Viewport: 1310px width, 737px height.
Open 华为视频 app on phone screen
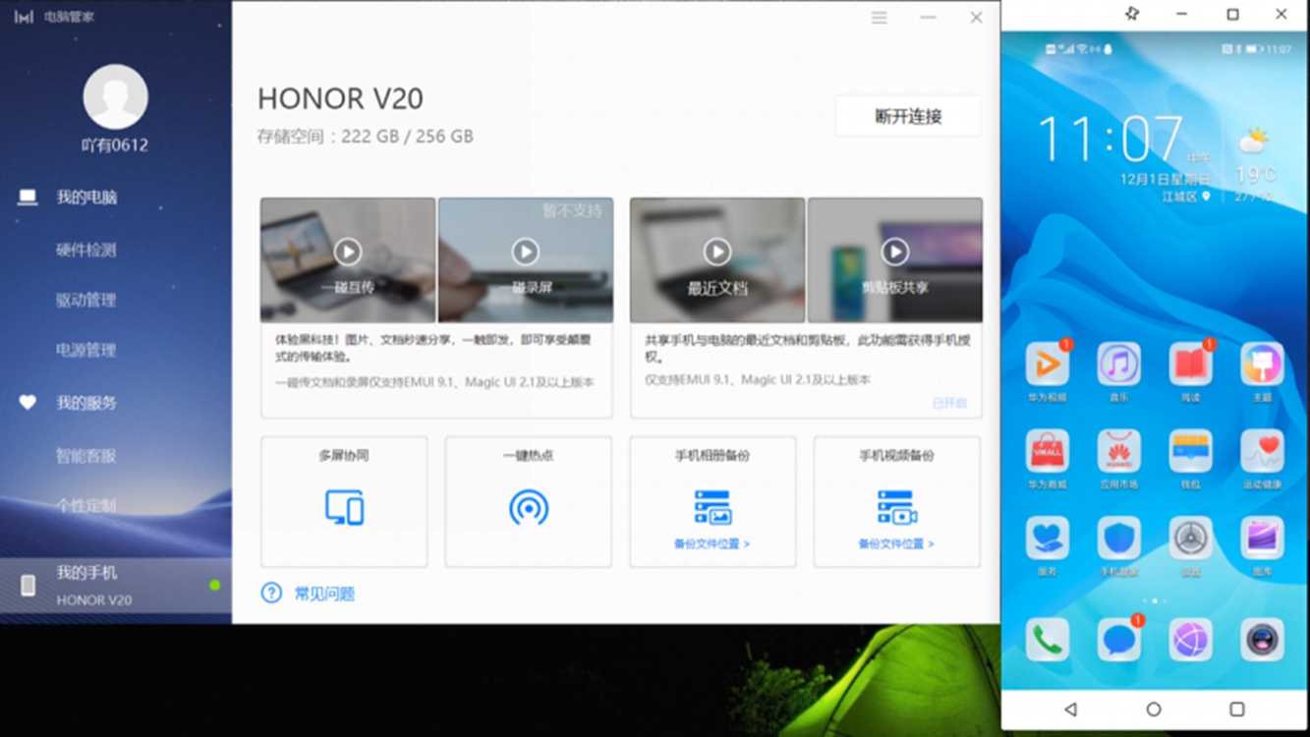click(x=1047, y=365)
